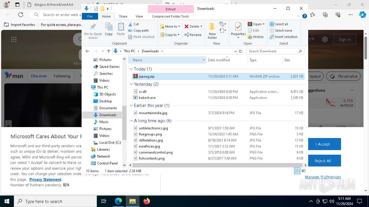Click the Rename command
Image resolution: width=369 pixels, height=207 pixels.
point(193,35)
